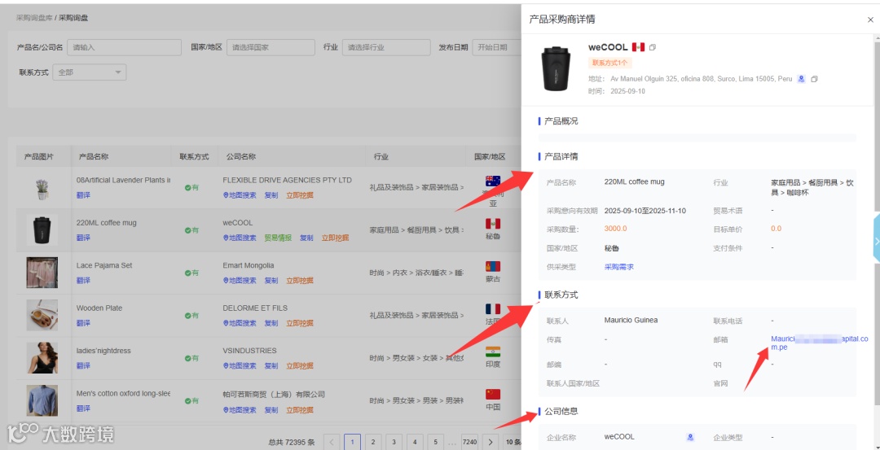Go to page 3 in pagination
The width and height of the screenshot is (880, 450).
click(394, 442)
